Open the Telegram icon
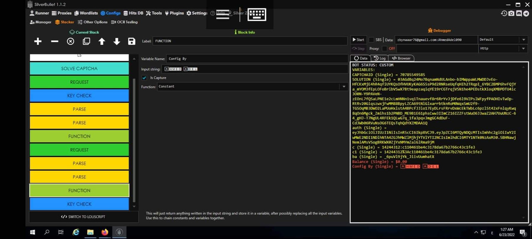The height and width of the screenshot is (239, 532). click(526, 13)
